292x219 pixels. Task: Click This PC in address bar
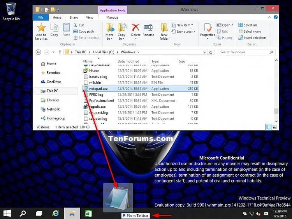coord(81,52)
